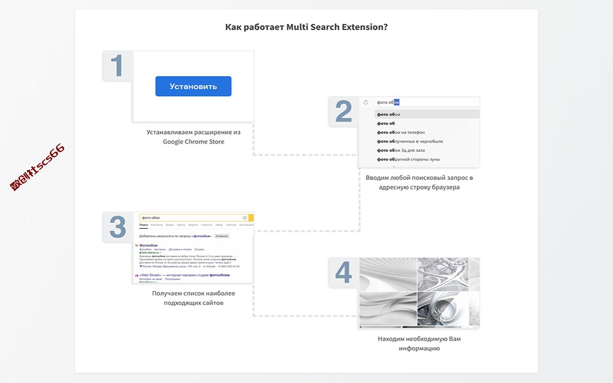Open the «Wall Street» интернет-магазин result link

[184, 275]
